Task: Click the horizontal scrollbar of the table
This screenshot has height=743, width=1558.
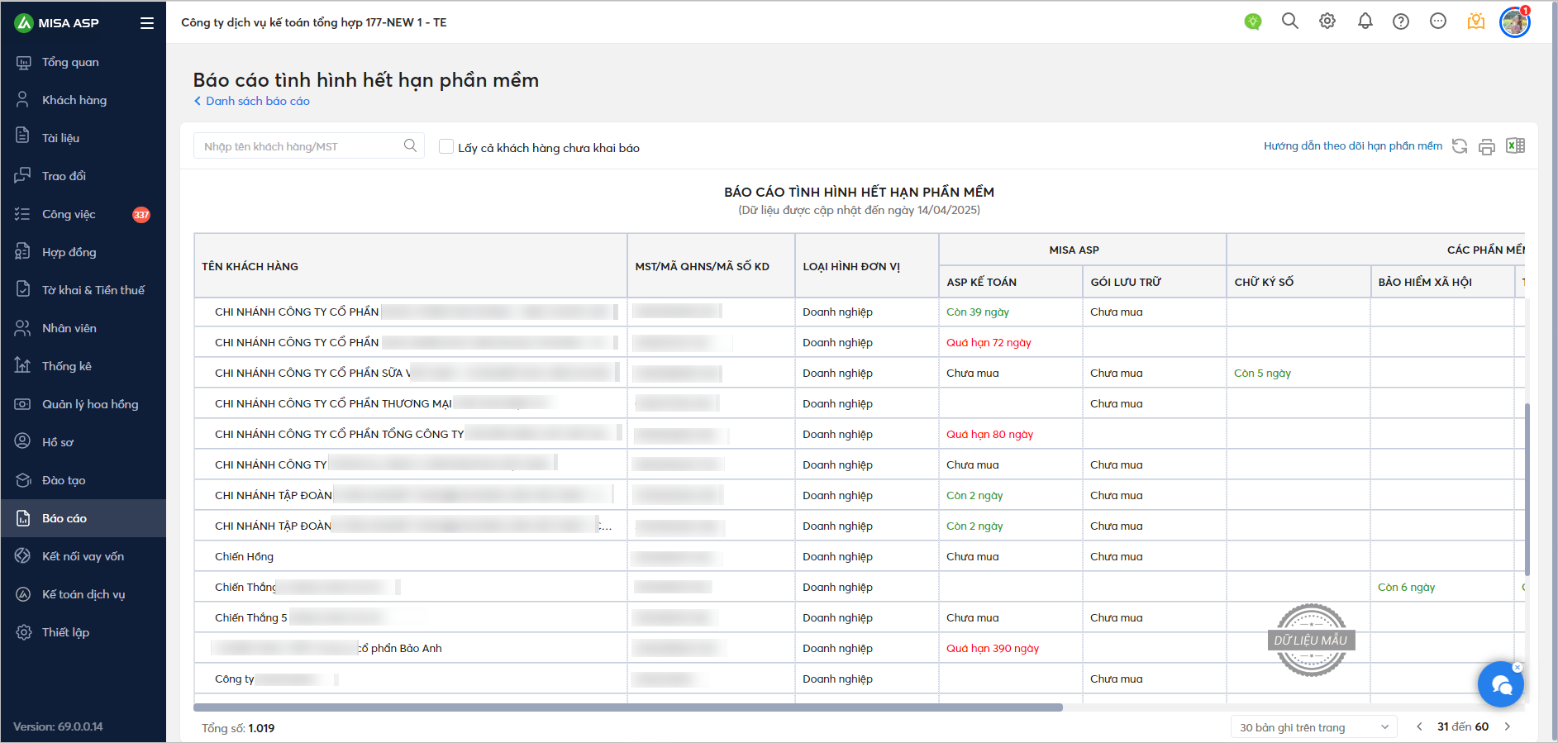Action: (x=628, y=707)
